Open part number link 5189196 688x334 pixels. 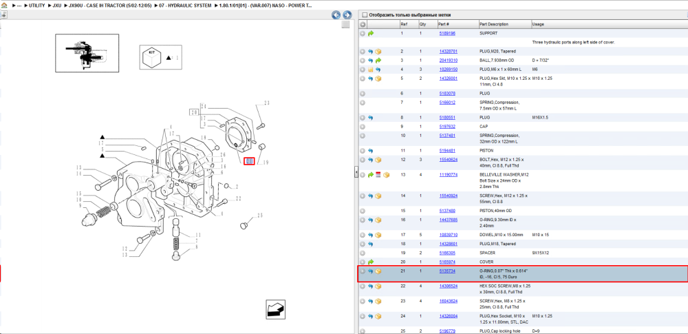click(447, 33)
